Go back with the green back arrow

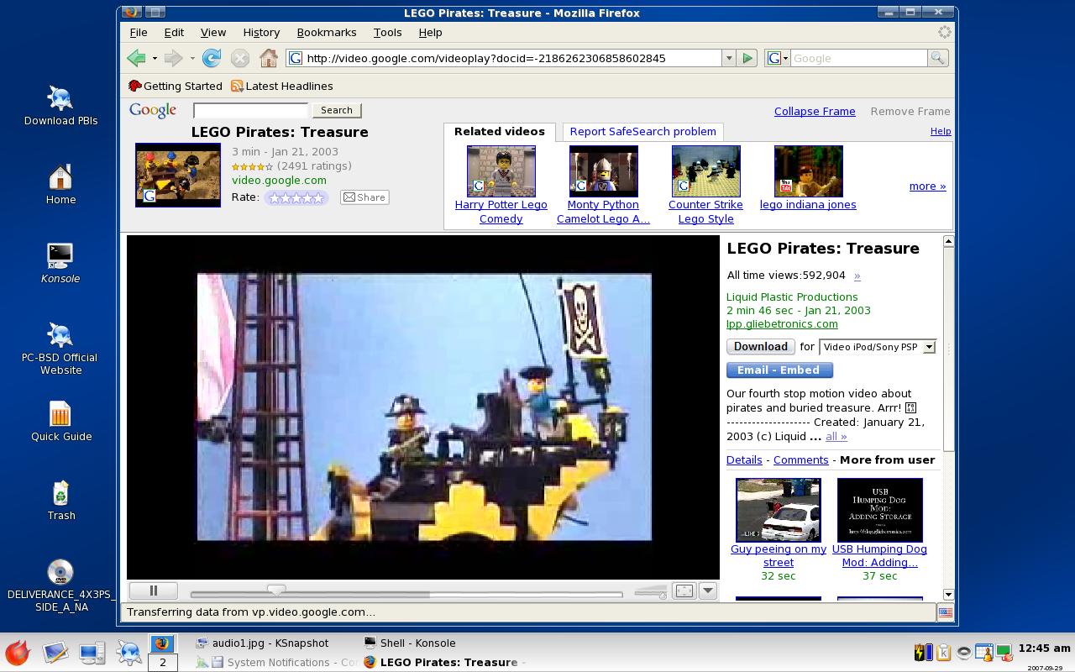pos(136,58)
